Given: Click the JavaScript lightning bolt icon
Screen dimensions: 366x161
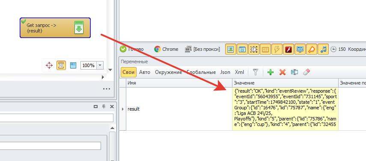Looking at the screenshot, I should coord(277,49).
